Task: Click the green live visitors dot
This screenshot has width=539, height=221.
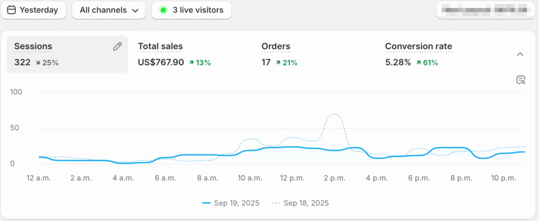Action: (x=163, y=10)
